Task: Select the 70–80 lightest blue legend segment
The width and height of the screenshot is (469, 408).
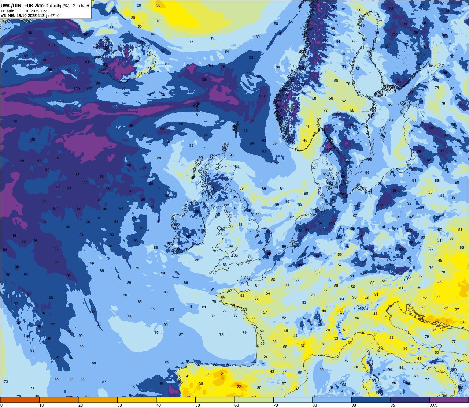Action: pyautogui.click(x=293, y=400)
